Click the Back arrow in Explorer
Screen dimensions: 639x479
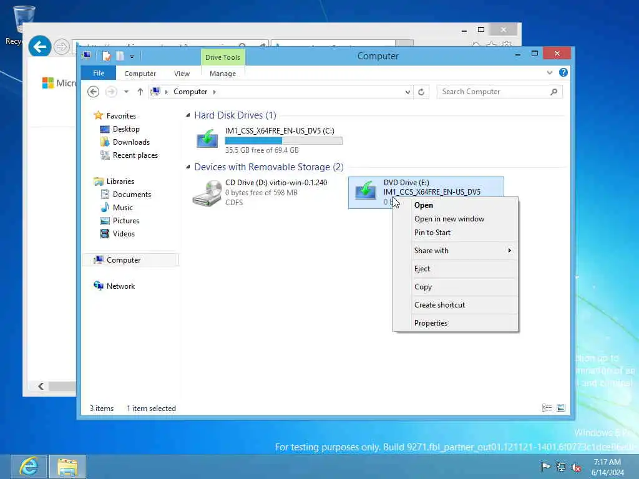[x=94, y=92]
